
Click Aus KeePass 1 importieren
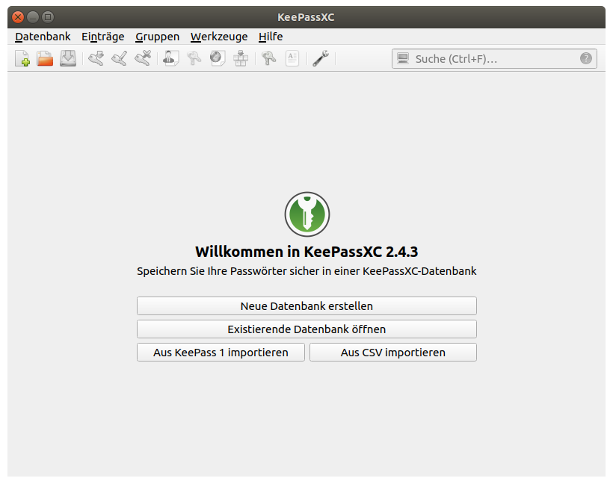(x=220, y=352)
